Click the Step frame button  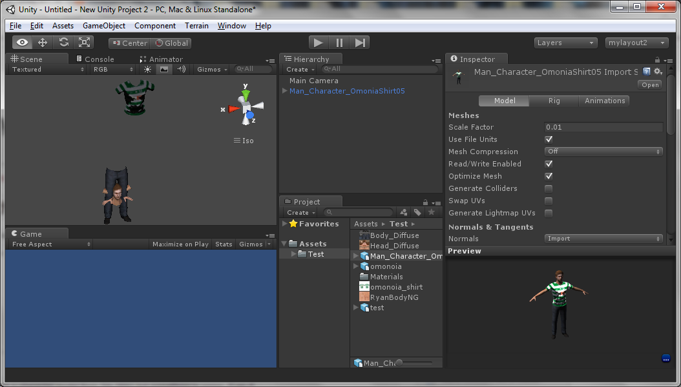(360, 43)
